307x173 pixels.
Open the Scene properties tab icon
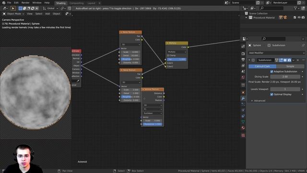[243, 72]
